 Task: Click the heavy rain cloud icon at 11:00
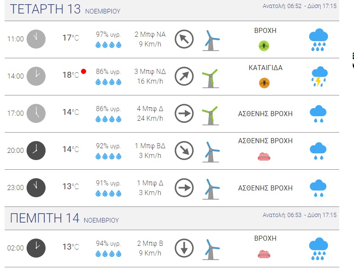[319, 40]
